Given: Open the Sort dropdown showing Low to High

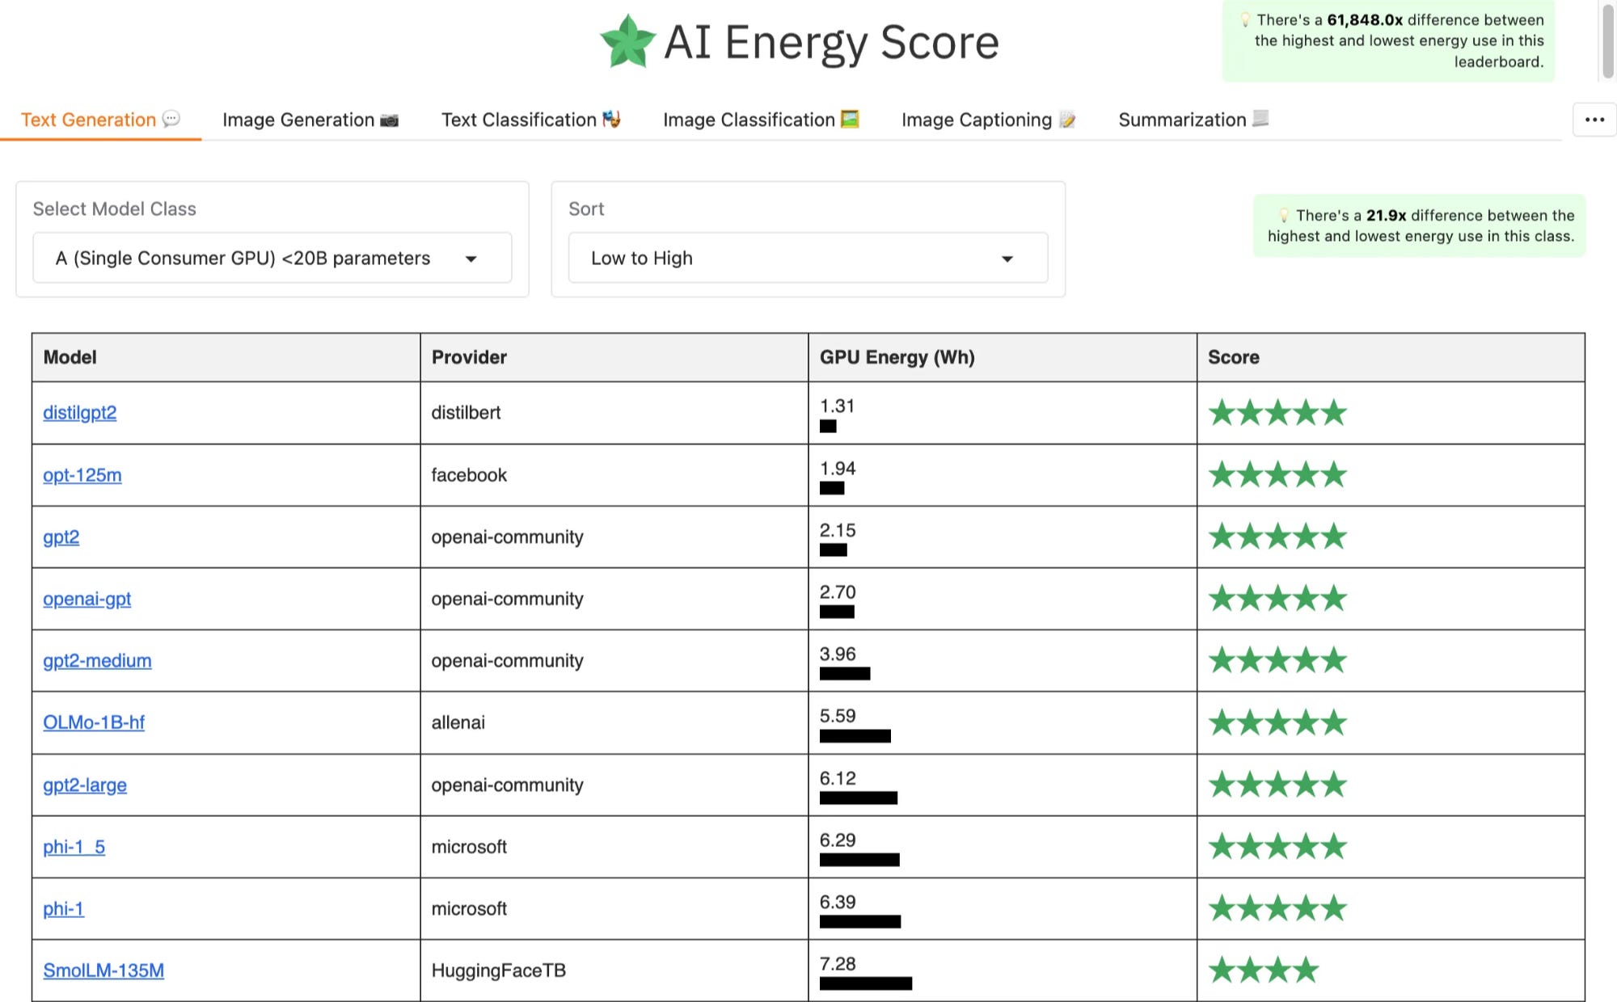Looking at the screenshot, I should tap(807, 258).
